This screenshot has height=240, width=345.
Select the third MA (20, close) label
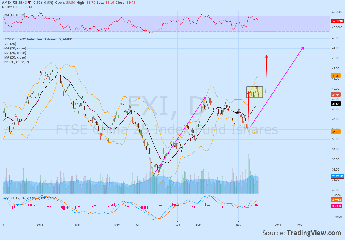pyautogui.click(x=15, y=57)
